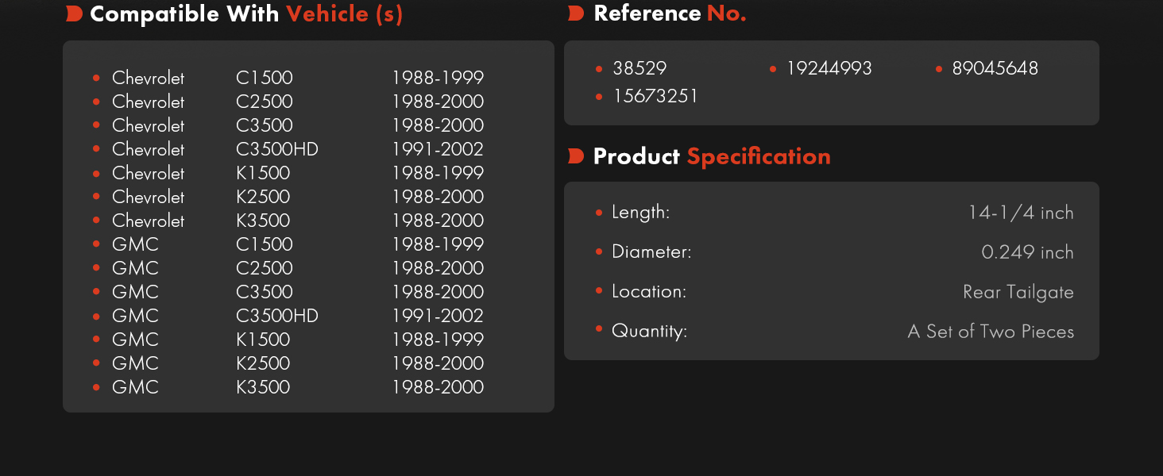
Task: Click "Chevrolet" in the Chevrolet K2500 row
Action: 148,197
